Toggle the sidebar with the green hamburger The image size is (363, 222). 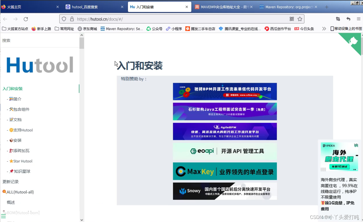coord(3,216)
